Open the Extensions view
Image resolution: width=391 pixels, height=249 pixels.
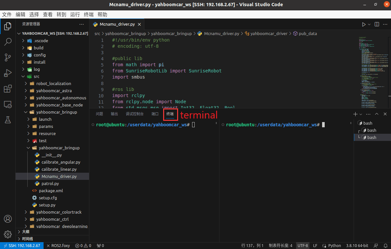pos(8,89)
